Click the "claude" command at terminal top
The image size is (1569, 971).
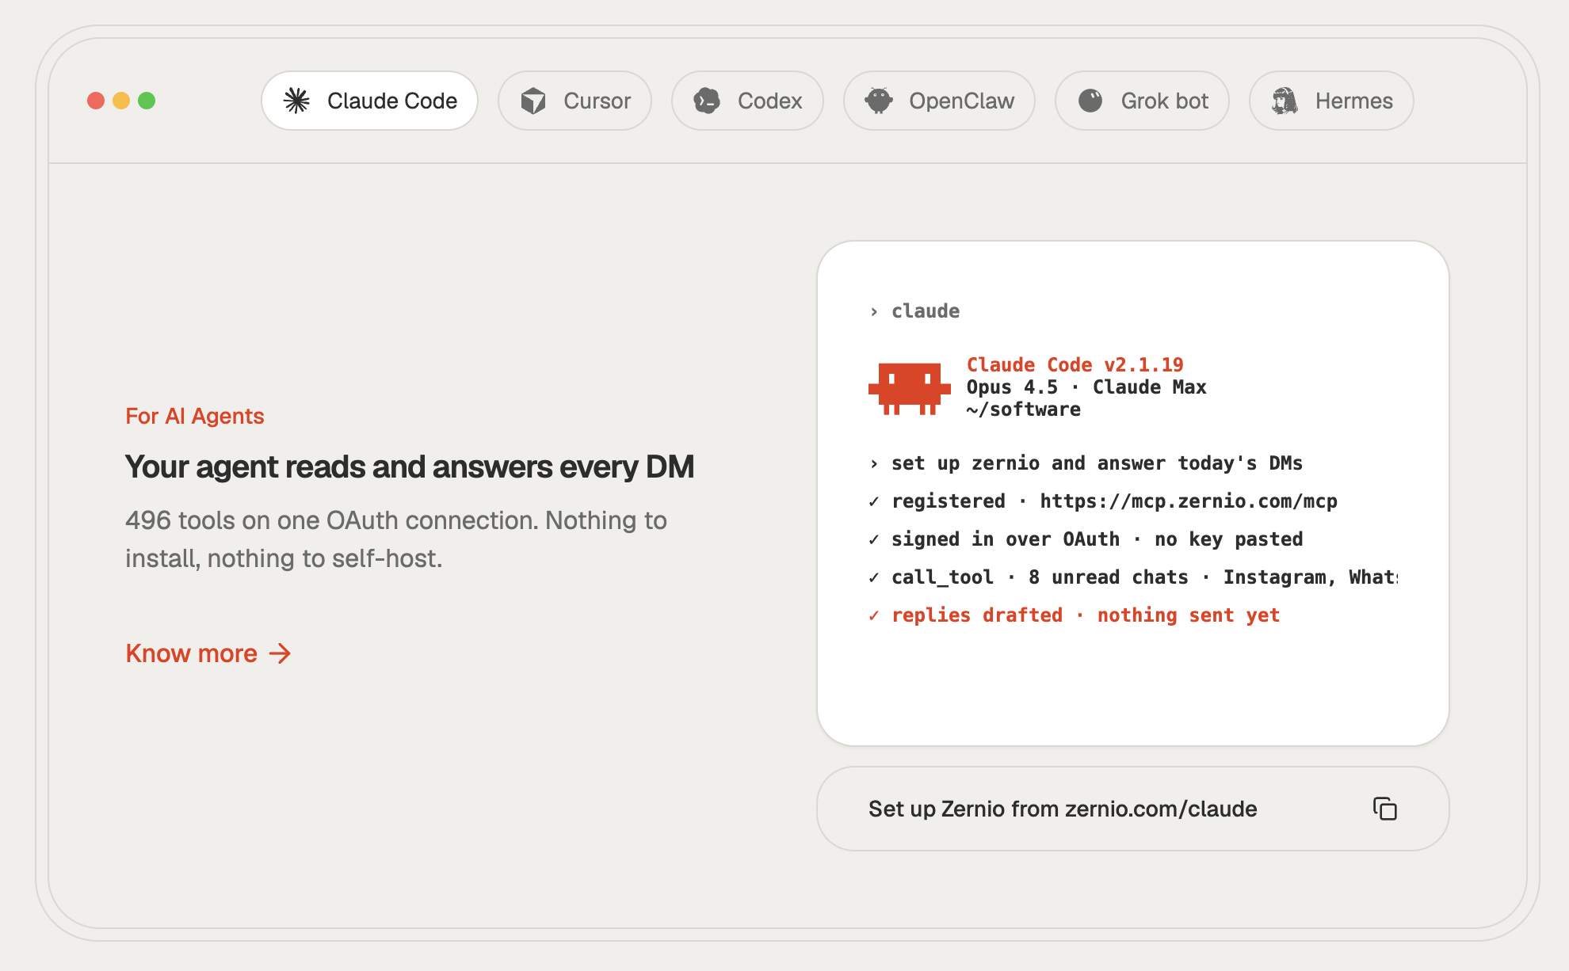[x=926, y=311]
